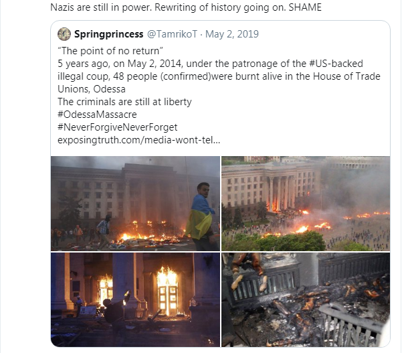Click "The criminals are still at liberty" line
Viewport: 402px width, 353px height.
[x=124, y=102]
